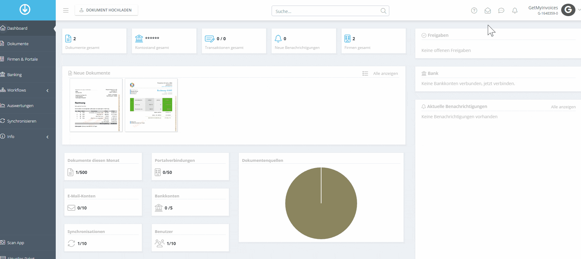This screenshot has width=581, height=259.
Task: Click the '1/500' documents this month value
Action: click(x=81, y=172)
